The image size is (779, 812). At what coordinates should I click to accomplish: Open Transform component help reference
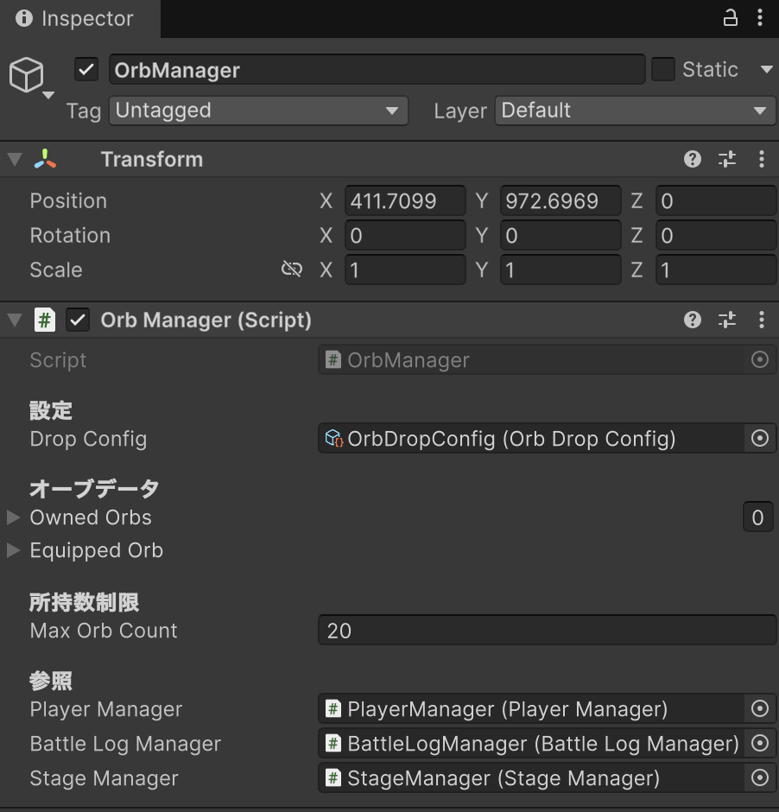point(692,159)
